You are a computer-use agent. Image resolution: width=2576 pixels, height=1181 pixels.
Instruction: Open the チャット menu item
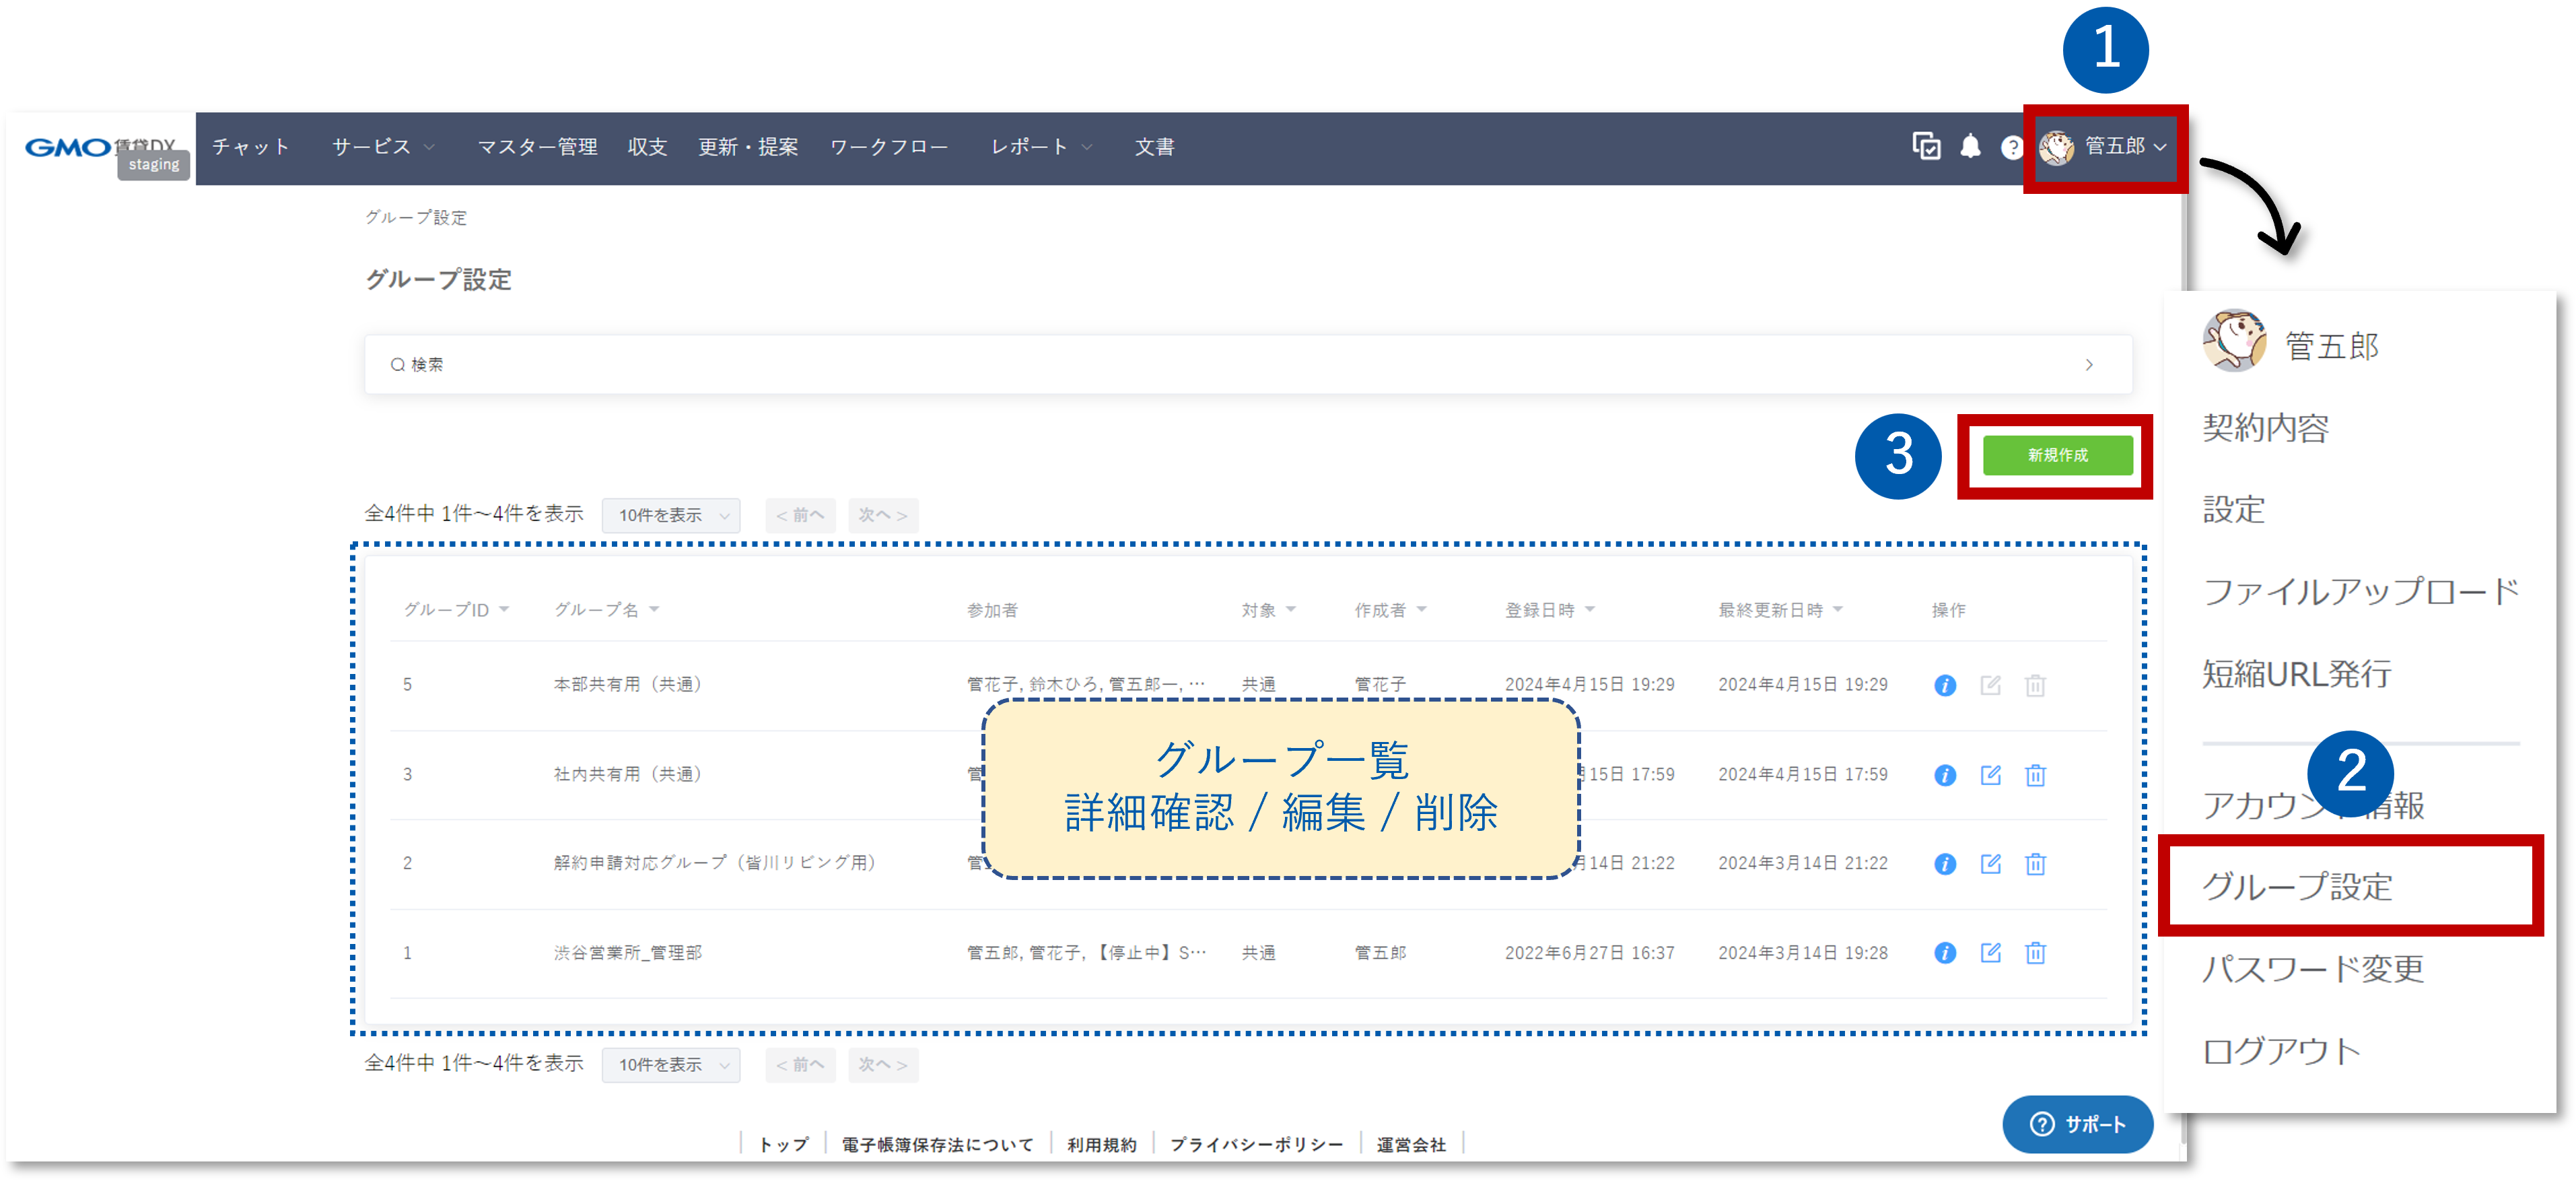pyautogui.click(x=251, y=147)
